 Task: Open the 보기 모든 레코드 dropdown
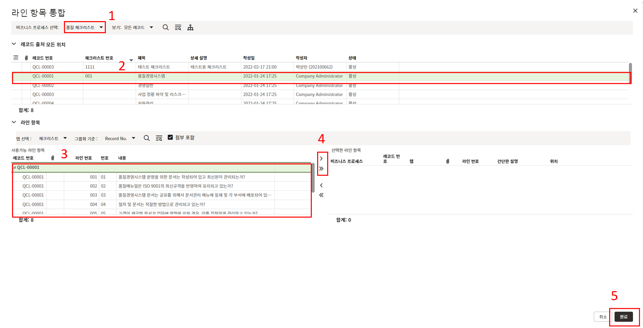[x=138, y=27]
